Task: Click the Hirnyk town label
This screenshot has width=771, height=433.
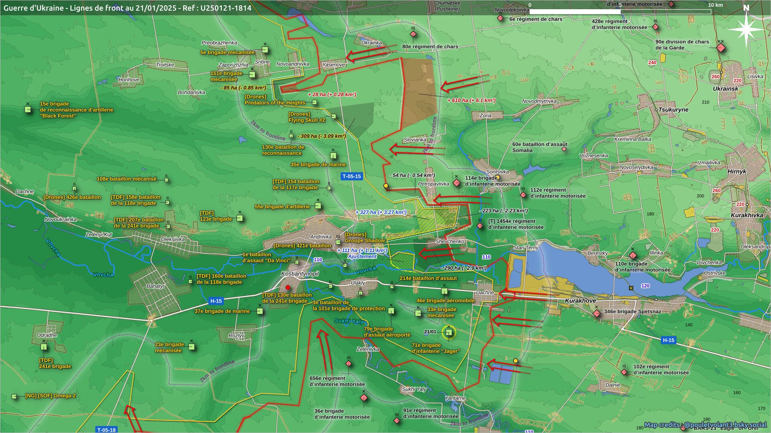Action: [x=737, y=171]
